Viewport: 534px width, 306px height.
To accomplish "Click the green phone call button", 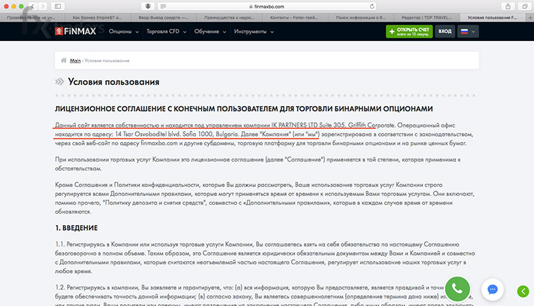I will coord(457,289).
